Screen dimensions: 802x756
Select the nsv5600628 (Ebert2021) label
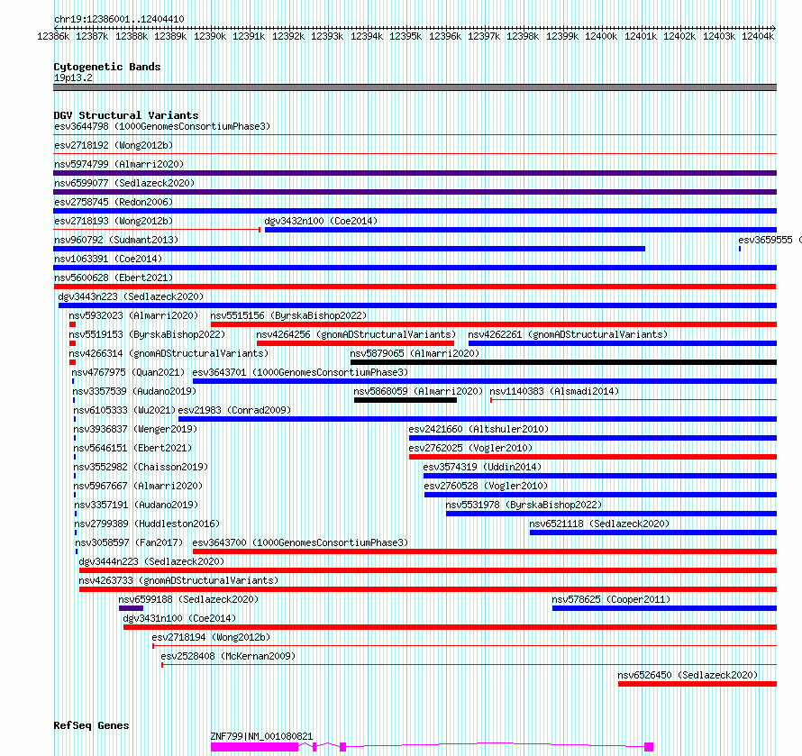[114, 278]
